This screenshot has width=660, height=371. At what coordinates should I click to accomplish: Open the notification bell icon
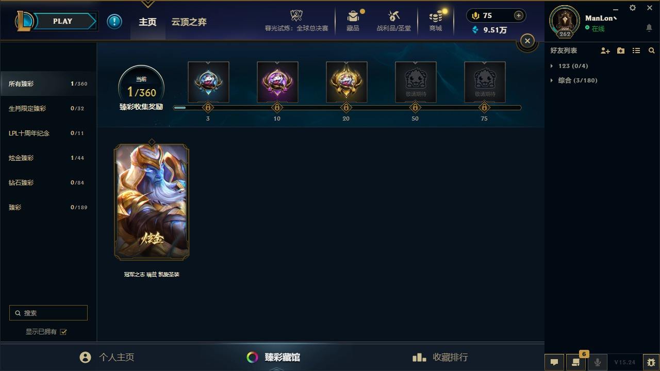pyautogui.click(x=649, y=28)
